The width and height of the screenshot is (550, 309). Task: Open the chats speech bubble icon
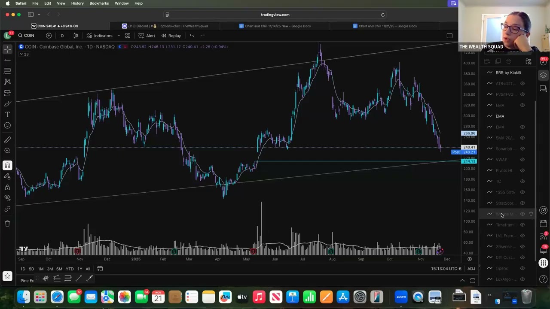[x=544, y=89]
